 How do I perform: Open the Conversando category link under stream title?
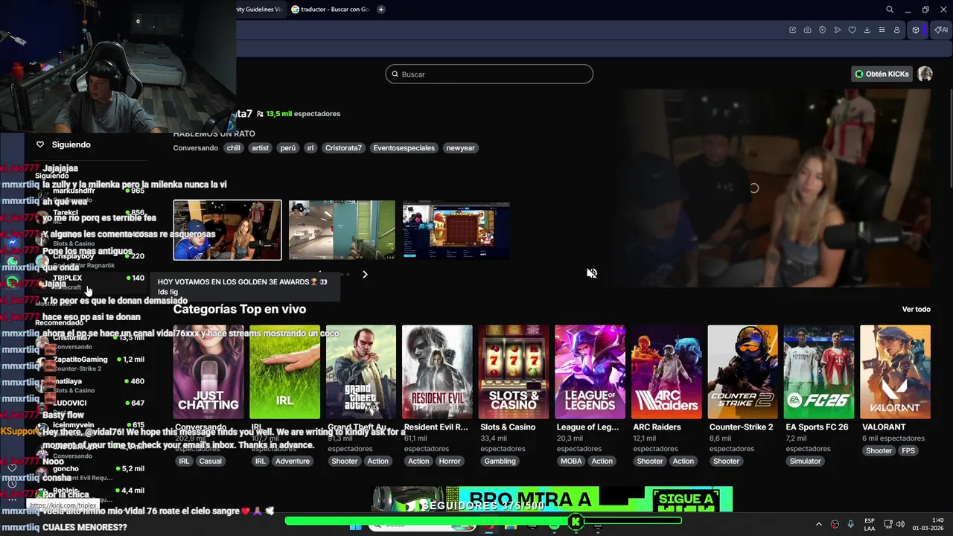[196, 148]
